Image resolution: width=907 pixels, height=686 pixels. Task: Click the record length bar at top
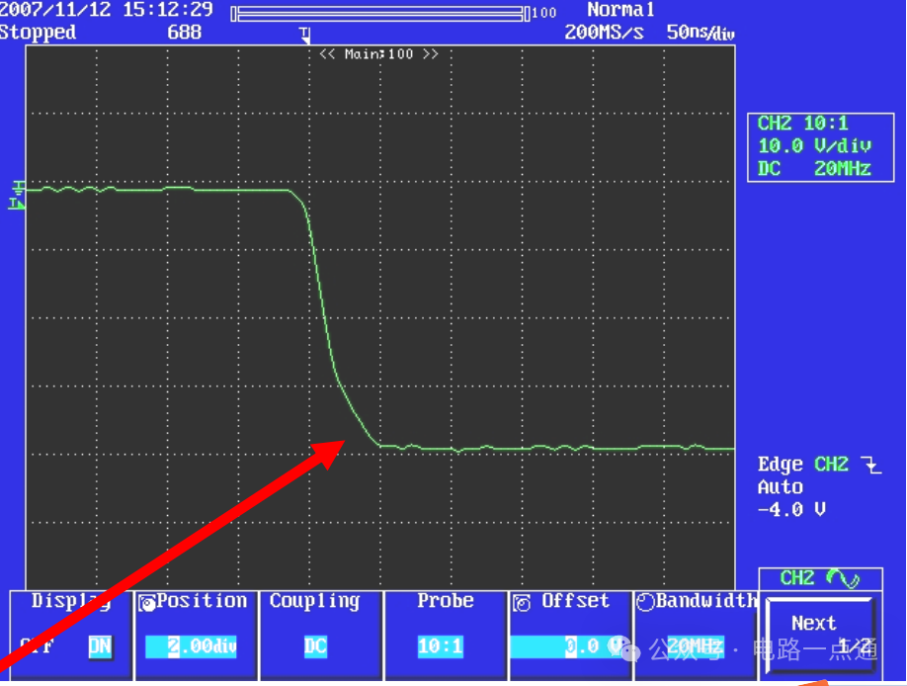[380, 13]
